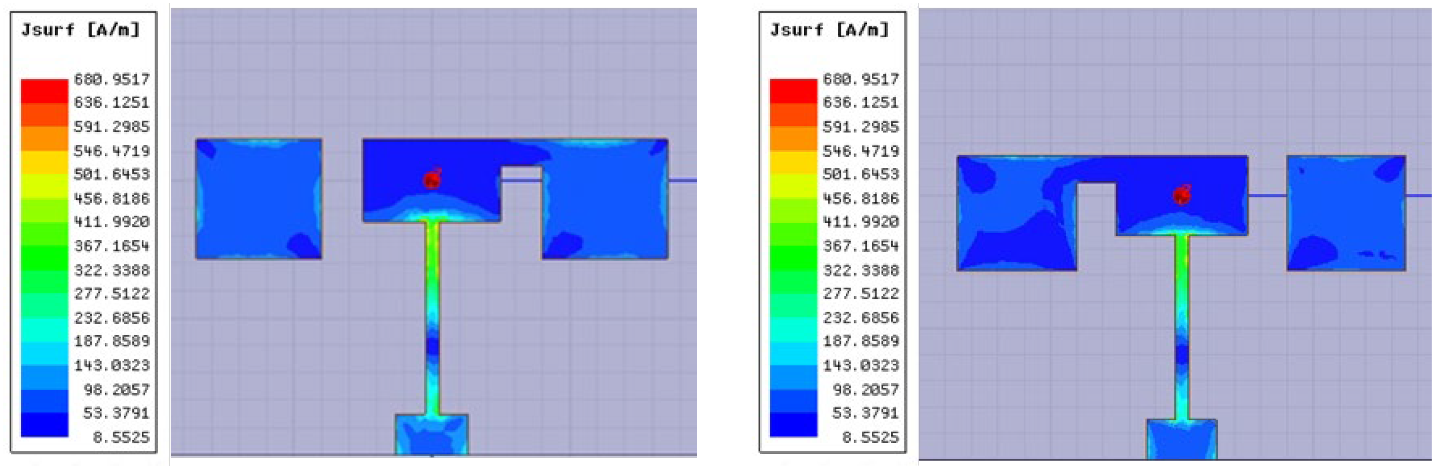The width and height of the screenshot is (1443, 471).
Task: Select the "Jsurf [A/m]" title in the right legend
Action: [830, 29]
